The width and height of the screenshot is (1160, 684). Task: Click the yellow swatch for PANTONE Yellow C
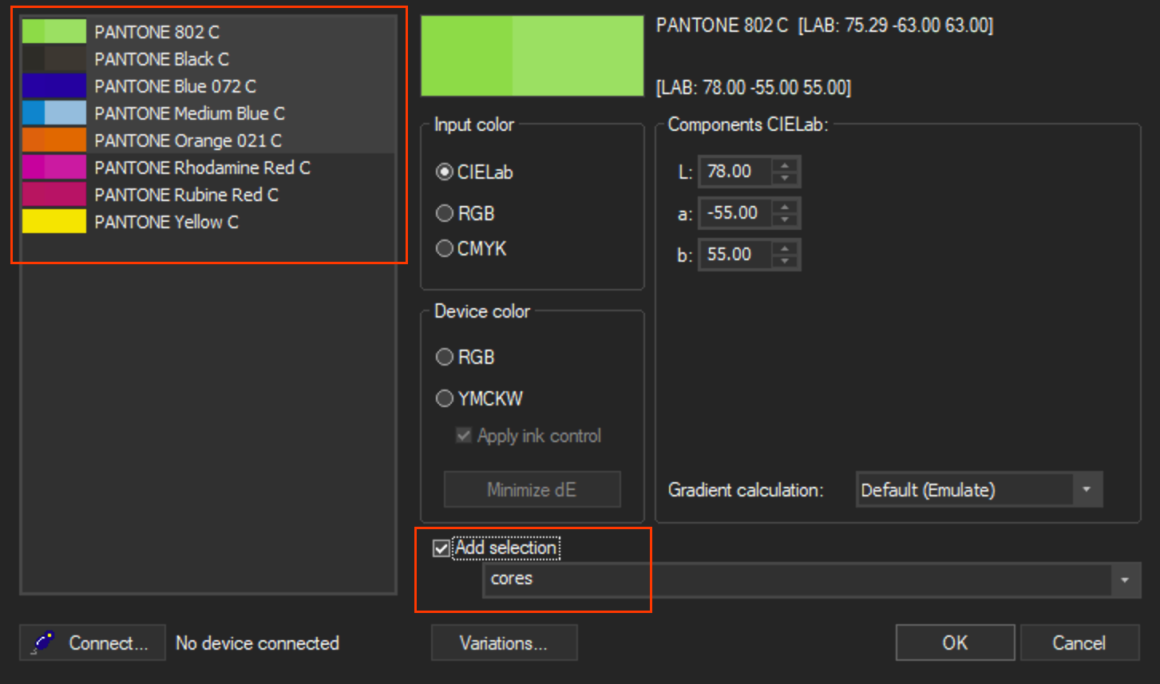[x=53, y=222]
